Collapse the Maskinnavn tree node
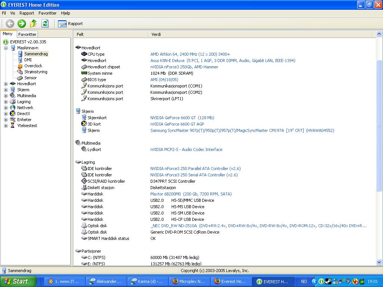Screen dimensions: 383x287 point(6,48)
